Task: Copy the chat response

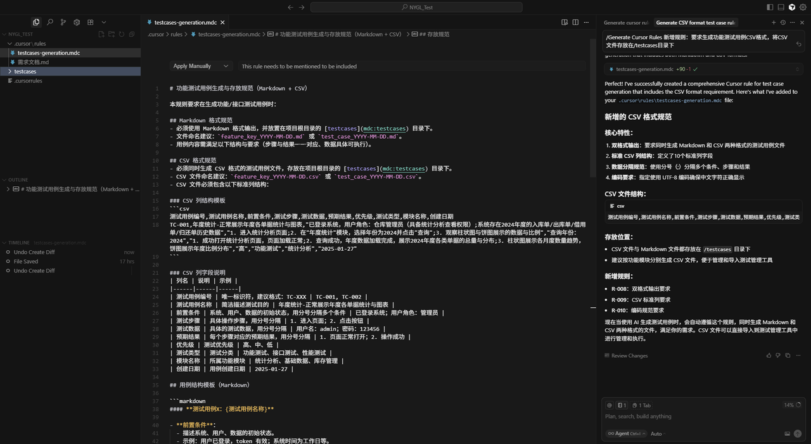Action: [x=788, y=355]
